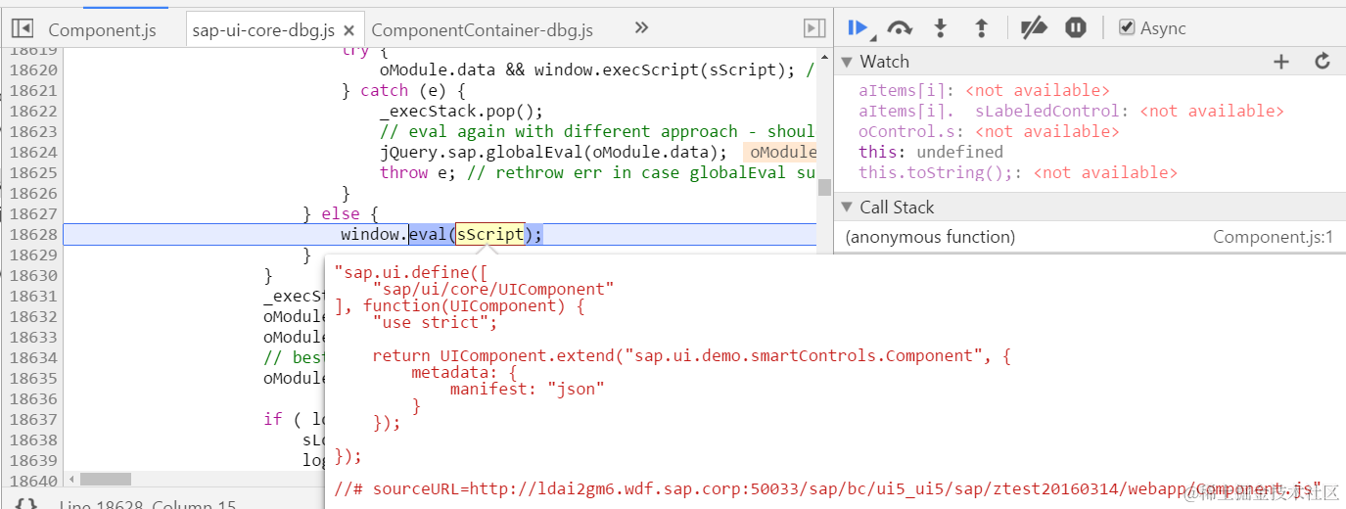Collapse the Watch section

847,62
